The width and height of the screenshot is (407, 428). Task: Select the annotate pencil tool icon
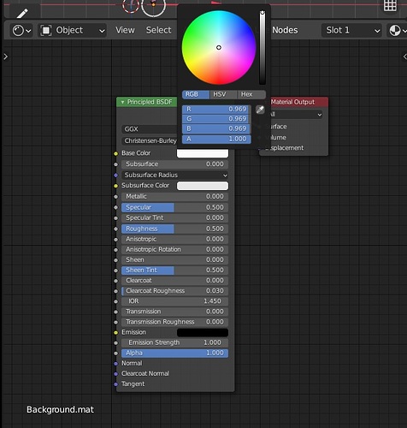(x=22, y=13)
